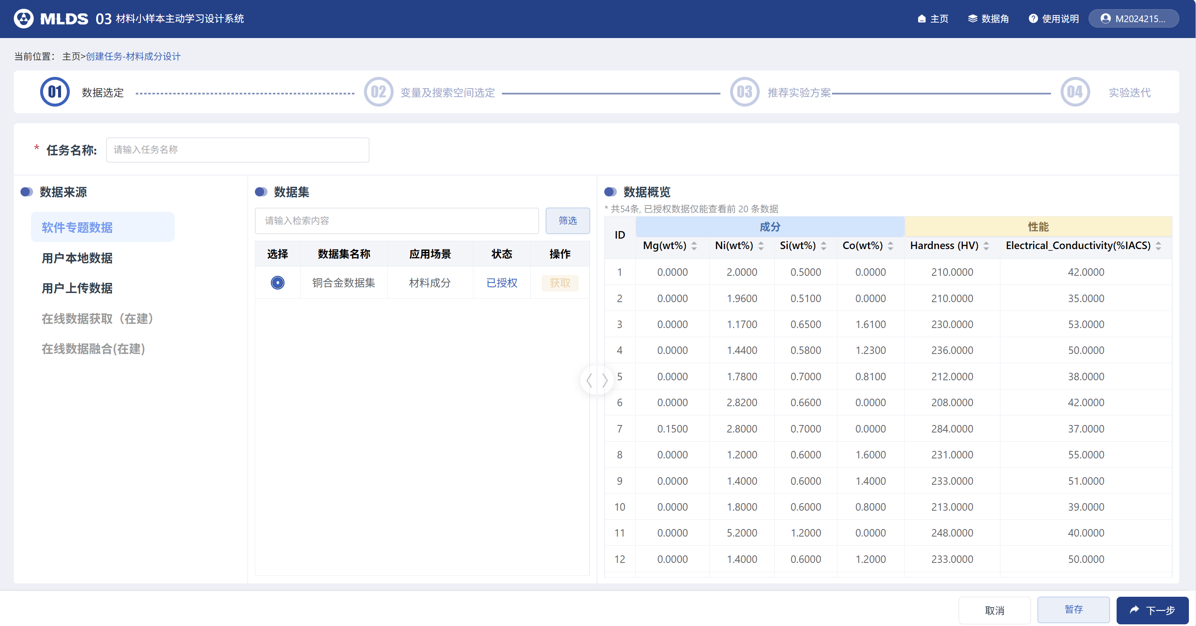
Task: Click Ni value 5.2000 in row 11
Action: [x=741, y=533]
